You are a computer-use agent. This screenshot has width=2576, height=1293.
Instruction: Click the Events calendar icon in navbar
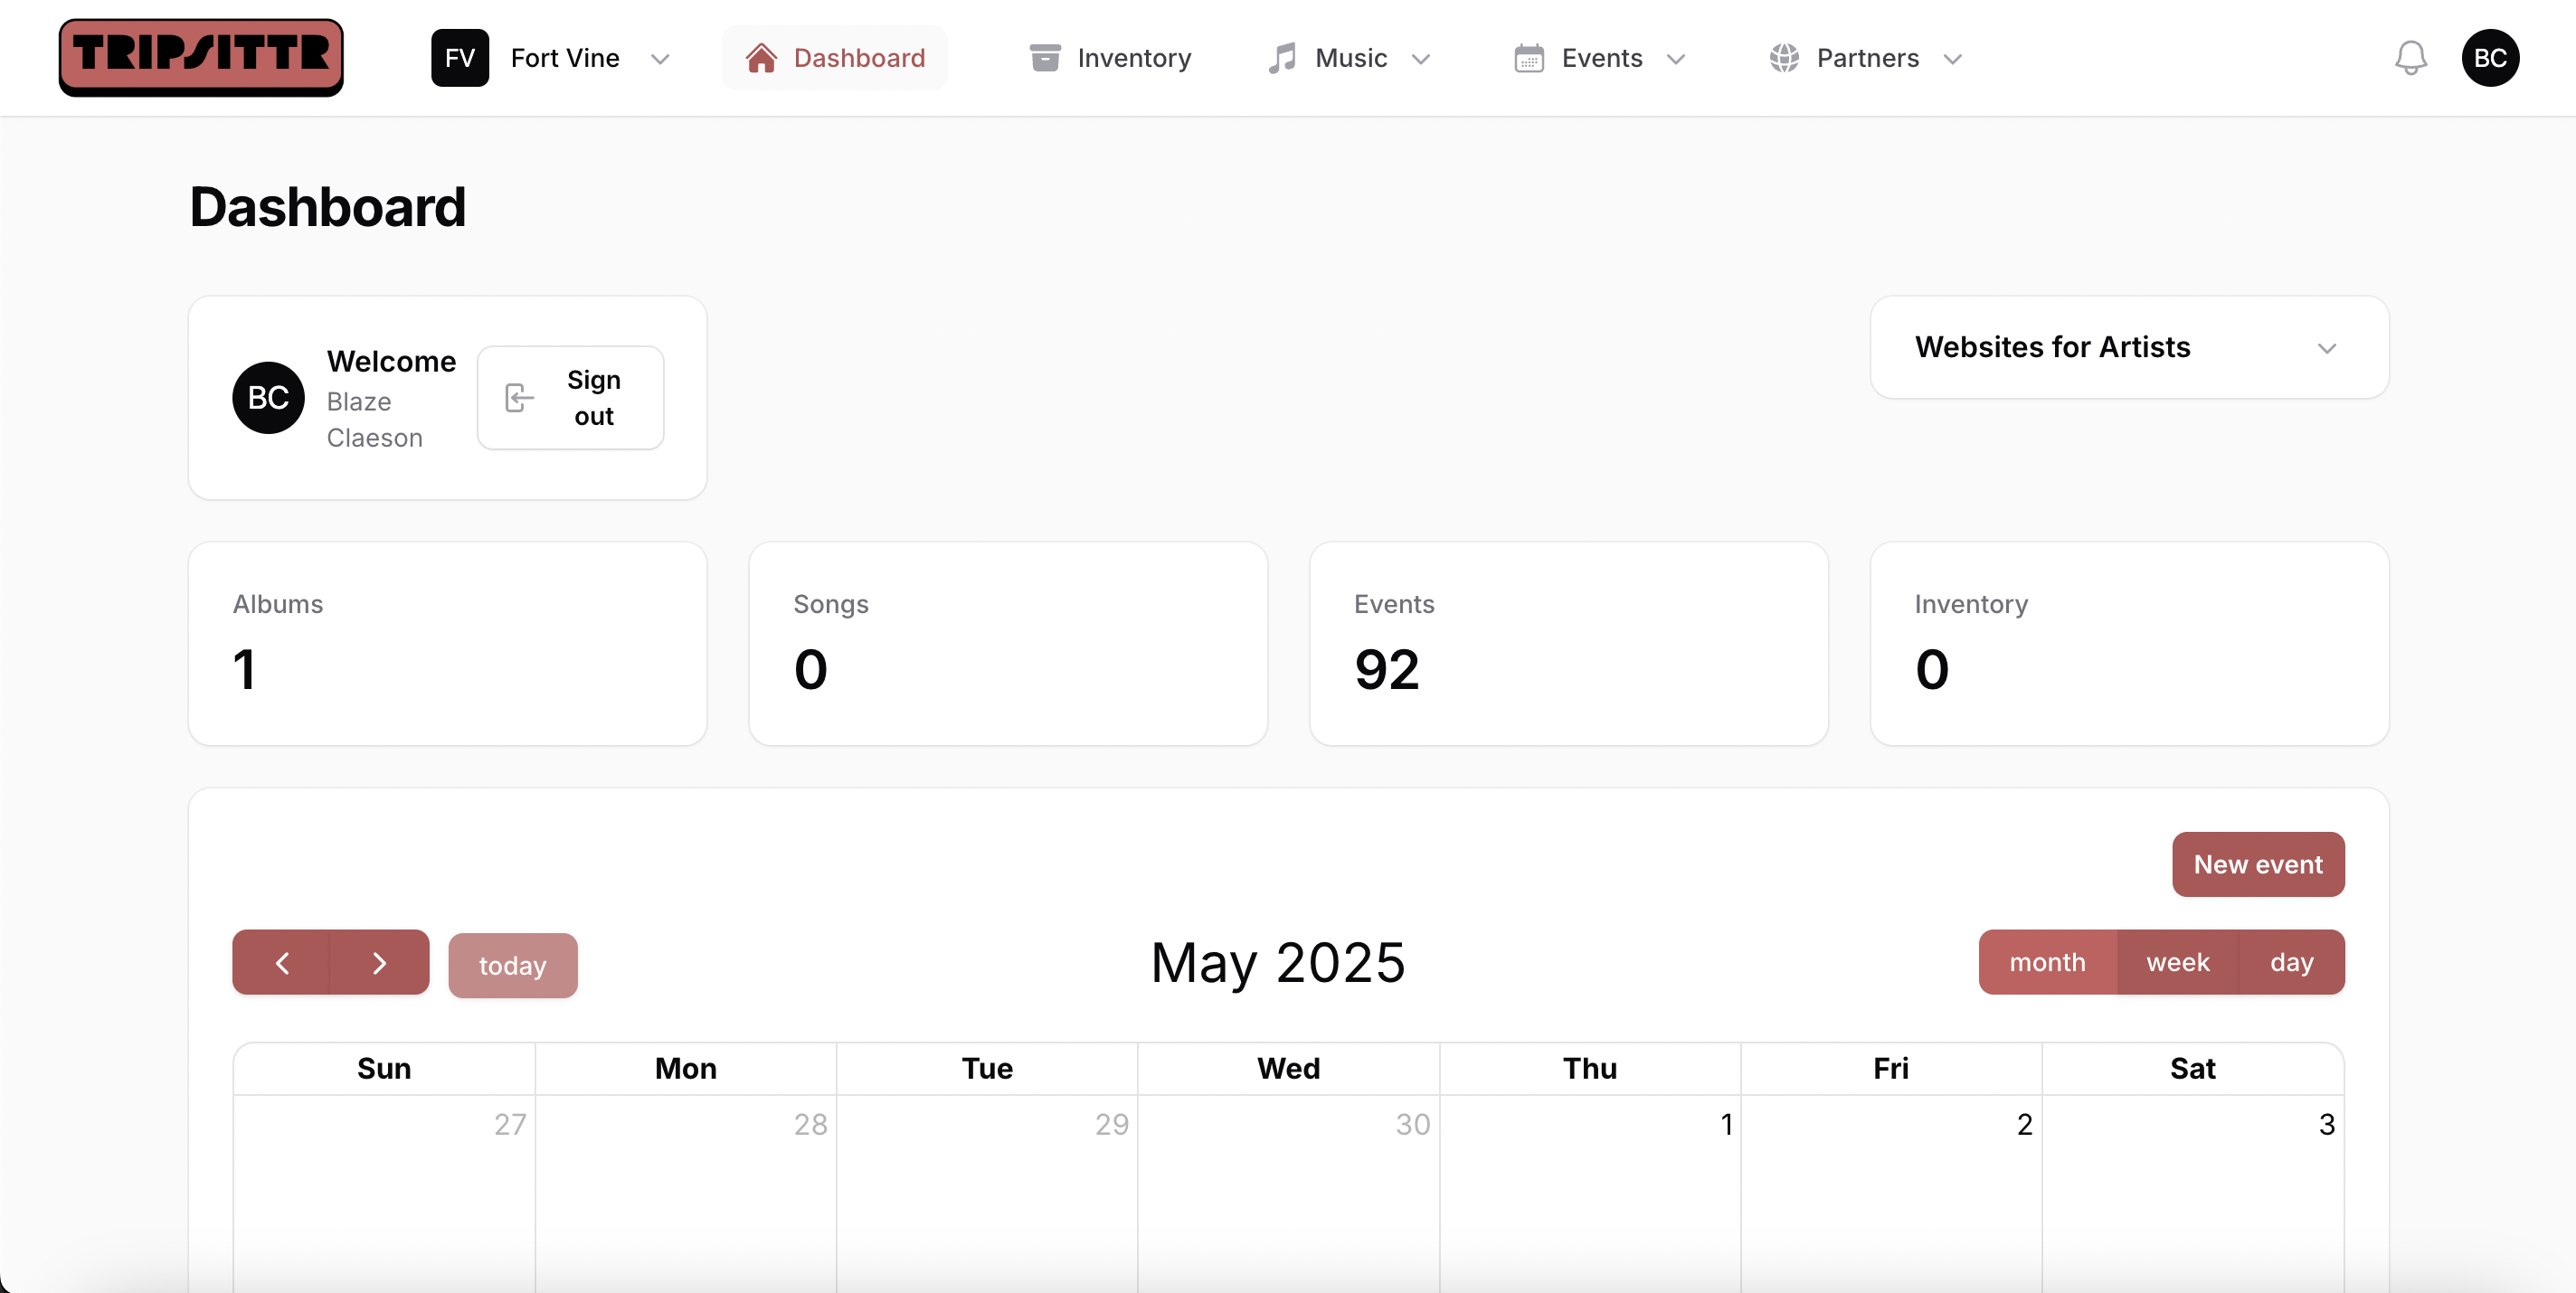[1529, 58]
